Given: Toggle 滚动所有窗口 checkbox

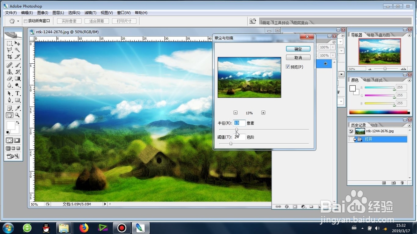Looking at the screenshot, I should (25, 21).
